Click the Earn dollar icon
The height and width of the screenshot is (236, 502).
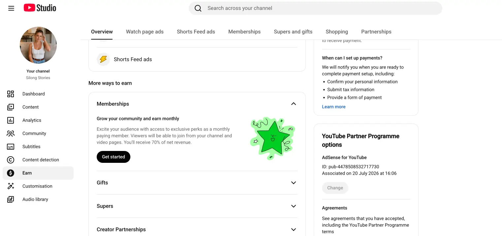click(11, 173)
